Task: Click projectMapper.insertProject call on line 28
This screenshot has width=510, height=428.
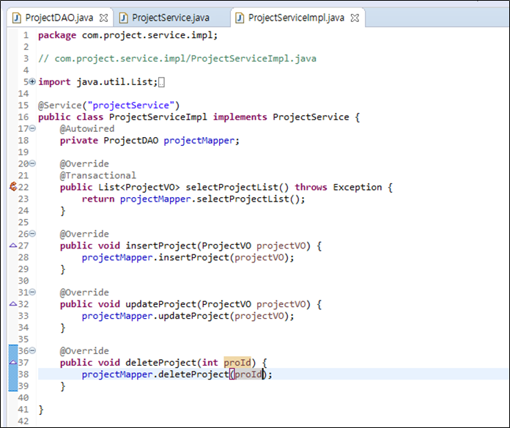Action: tap(188, 257)
